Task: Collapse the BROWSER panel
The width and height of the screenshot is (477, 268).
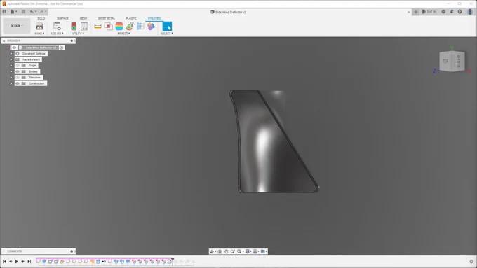Action: pyautogui.click(x=4, y=41)
